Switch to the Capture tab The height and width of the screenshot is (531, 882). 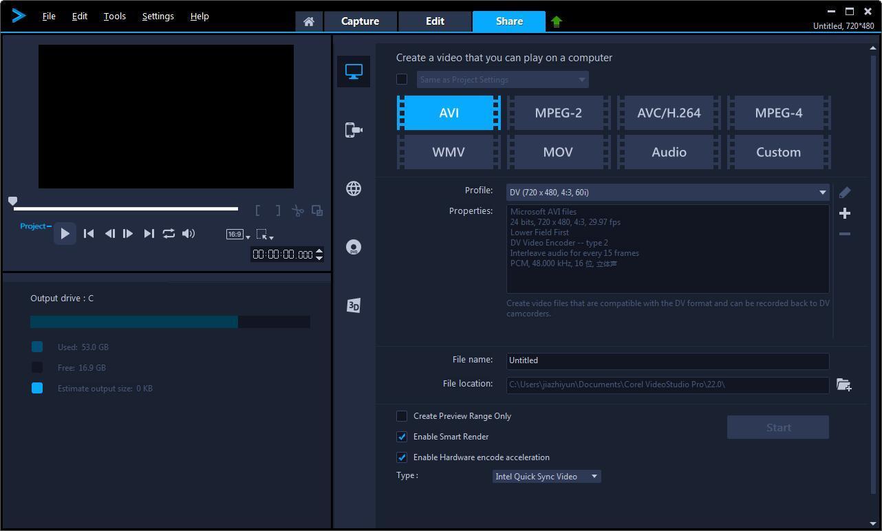coord(360,21)
